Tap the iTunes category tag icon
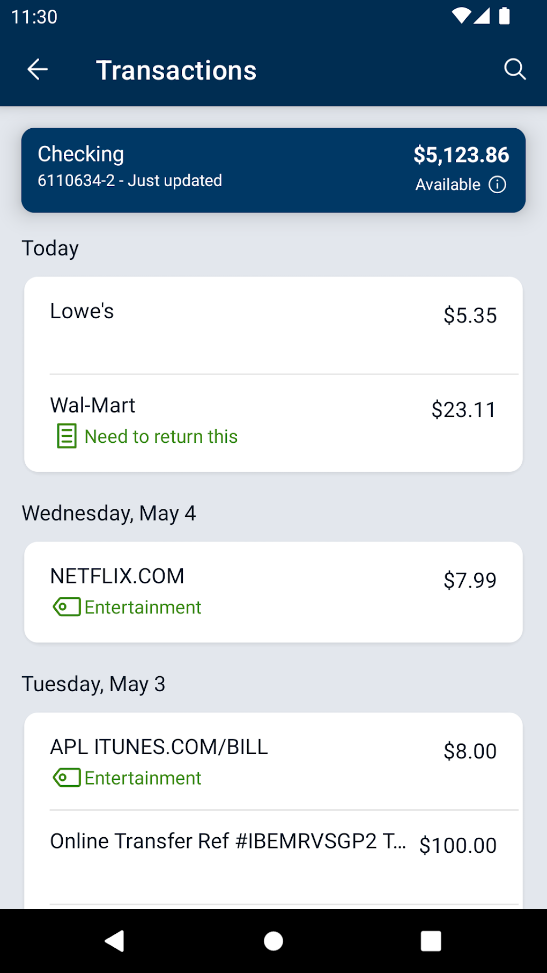 [67, 778]
